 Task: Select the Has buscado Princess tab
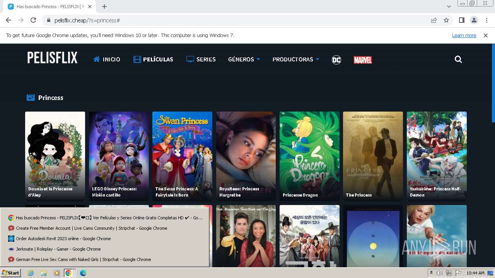tap(50, 7)
